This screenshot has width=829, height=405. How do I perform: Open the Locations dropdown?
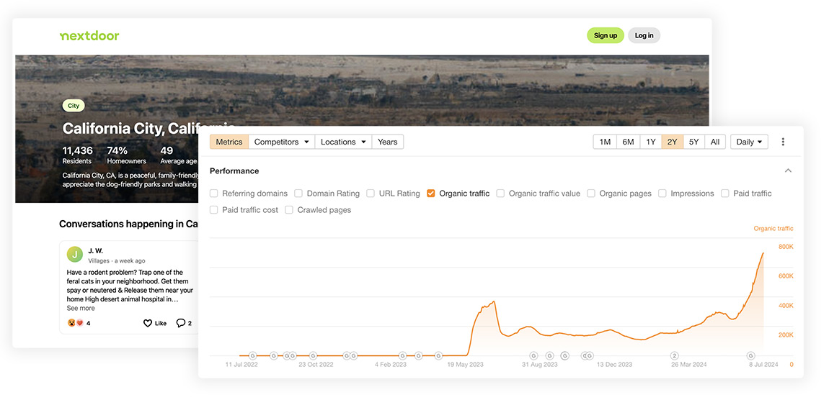[343, 142]
